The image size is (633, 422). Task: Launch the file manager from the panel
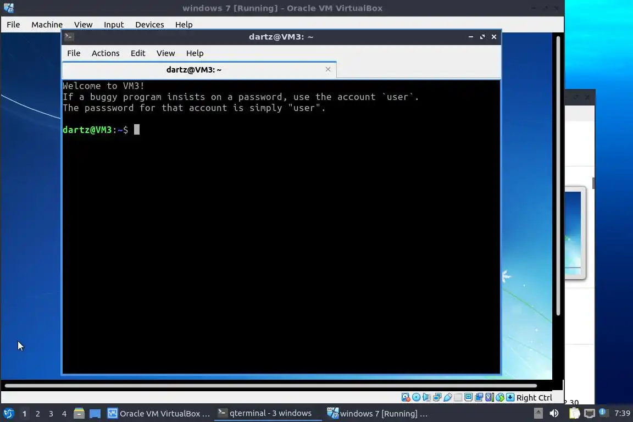(79, 414)
